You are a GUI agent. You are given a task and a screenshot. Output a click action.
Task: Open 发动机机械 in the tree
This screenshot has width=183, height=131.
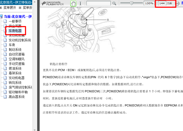point(17,35)
